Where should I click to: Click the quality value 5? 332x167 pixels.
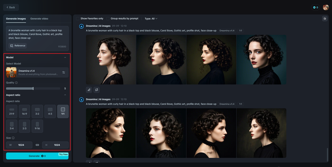tap(65, 88)
